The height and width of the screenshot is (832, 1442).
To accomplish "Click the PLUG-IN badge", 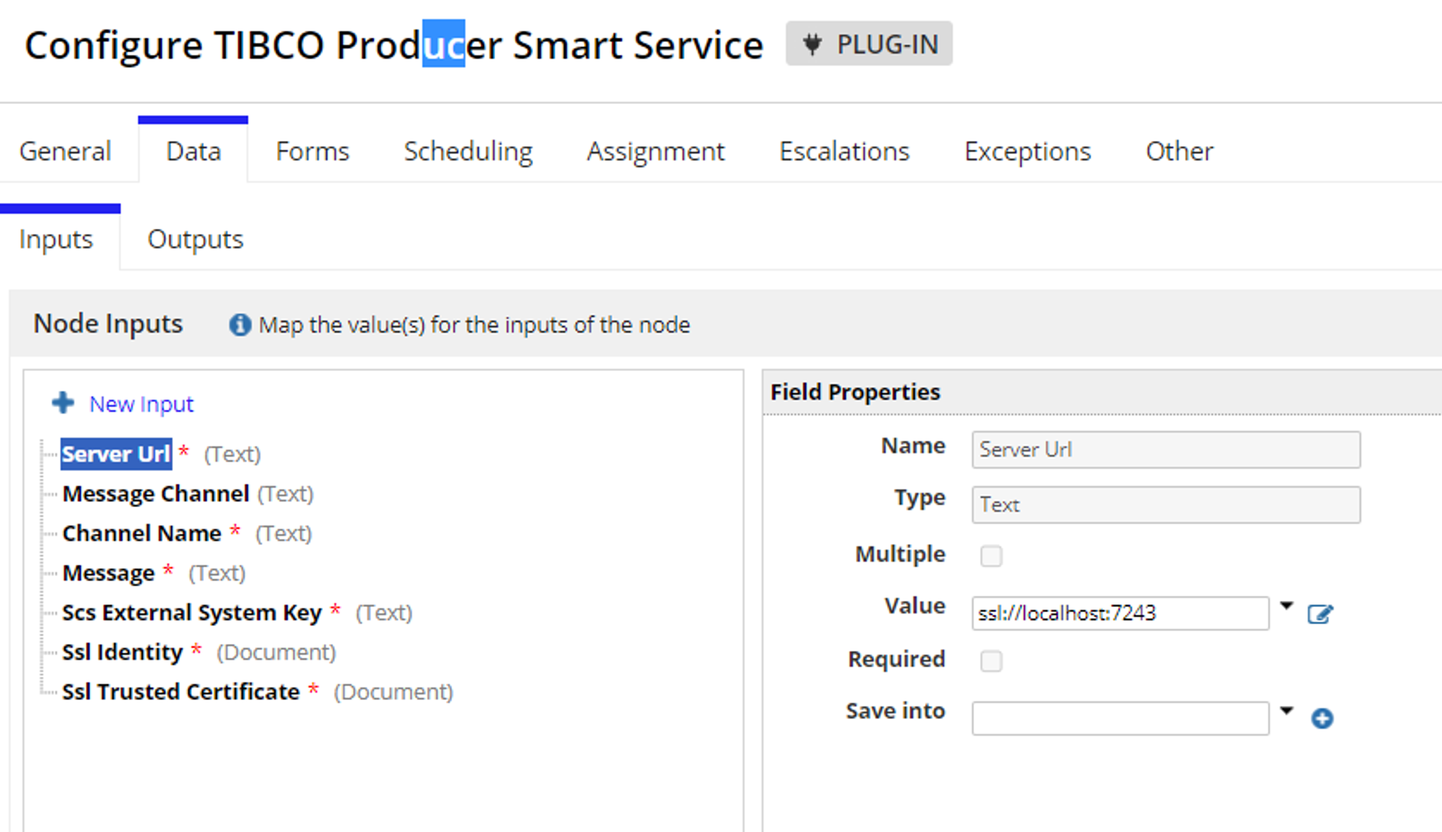I will click(x=869, y=44).
